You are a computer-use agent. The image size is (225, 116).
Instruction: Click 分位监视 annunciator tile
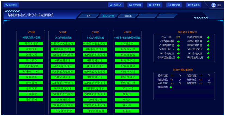click(x=31, y=99)
